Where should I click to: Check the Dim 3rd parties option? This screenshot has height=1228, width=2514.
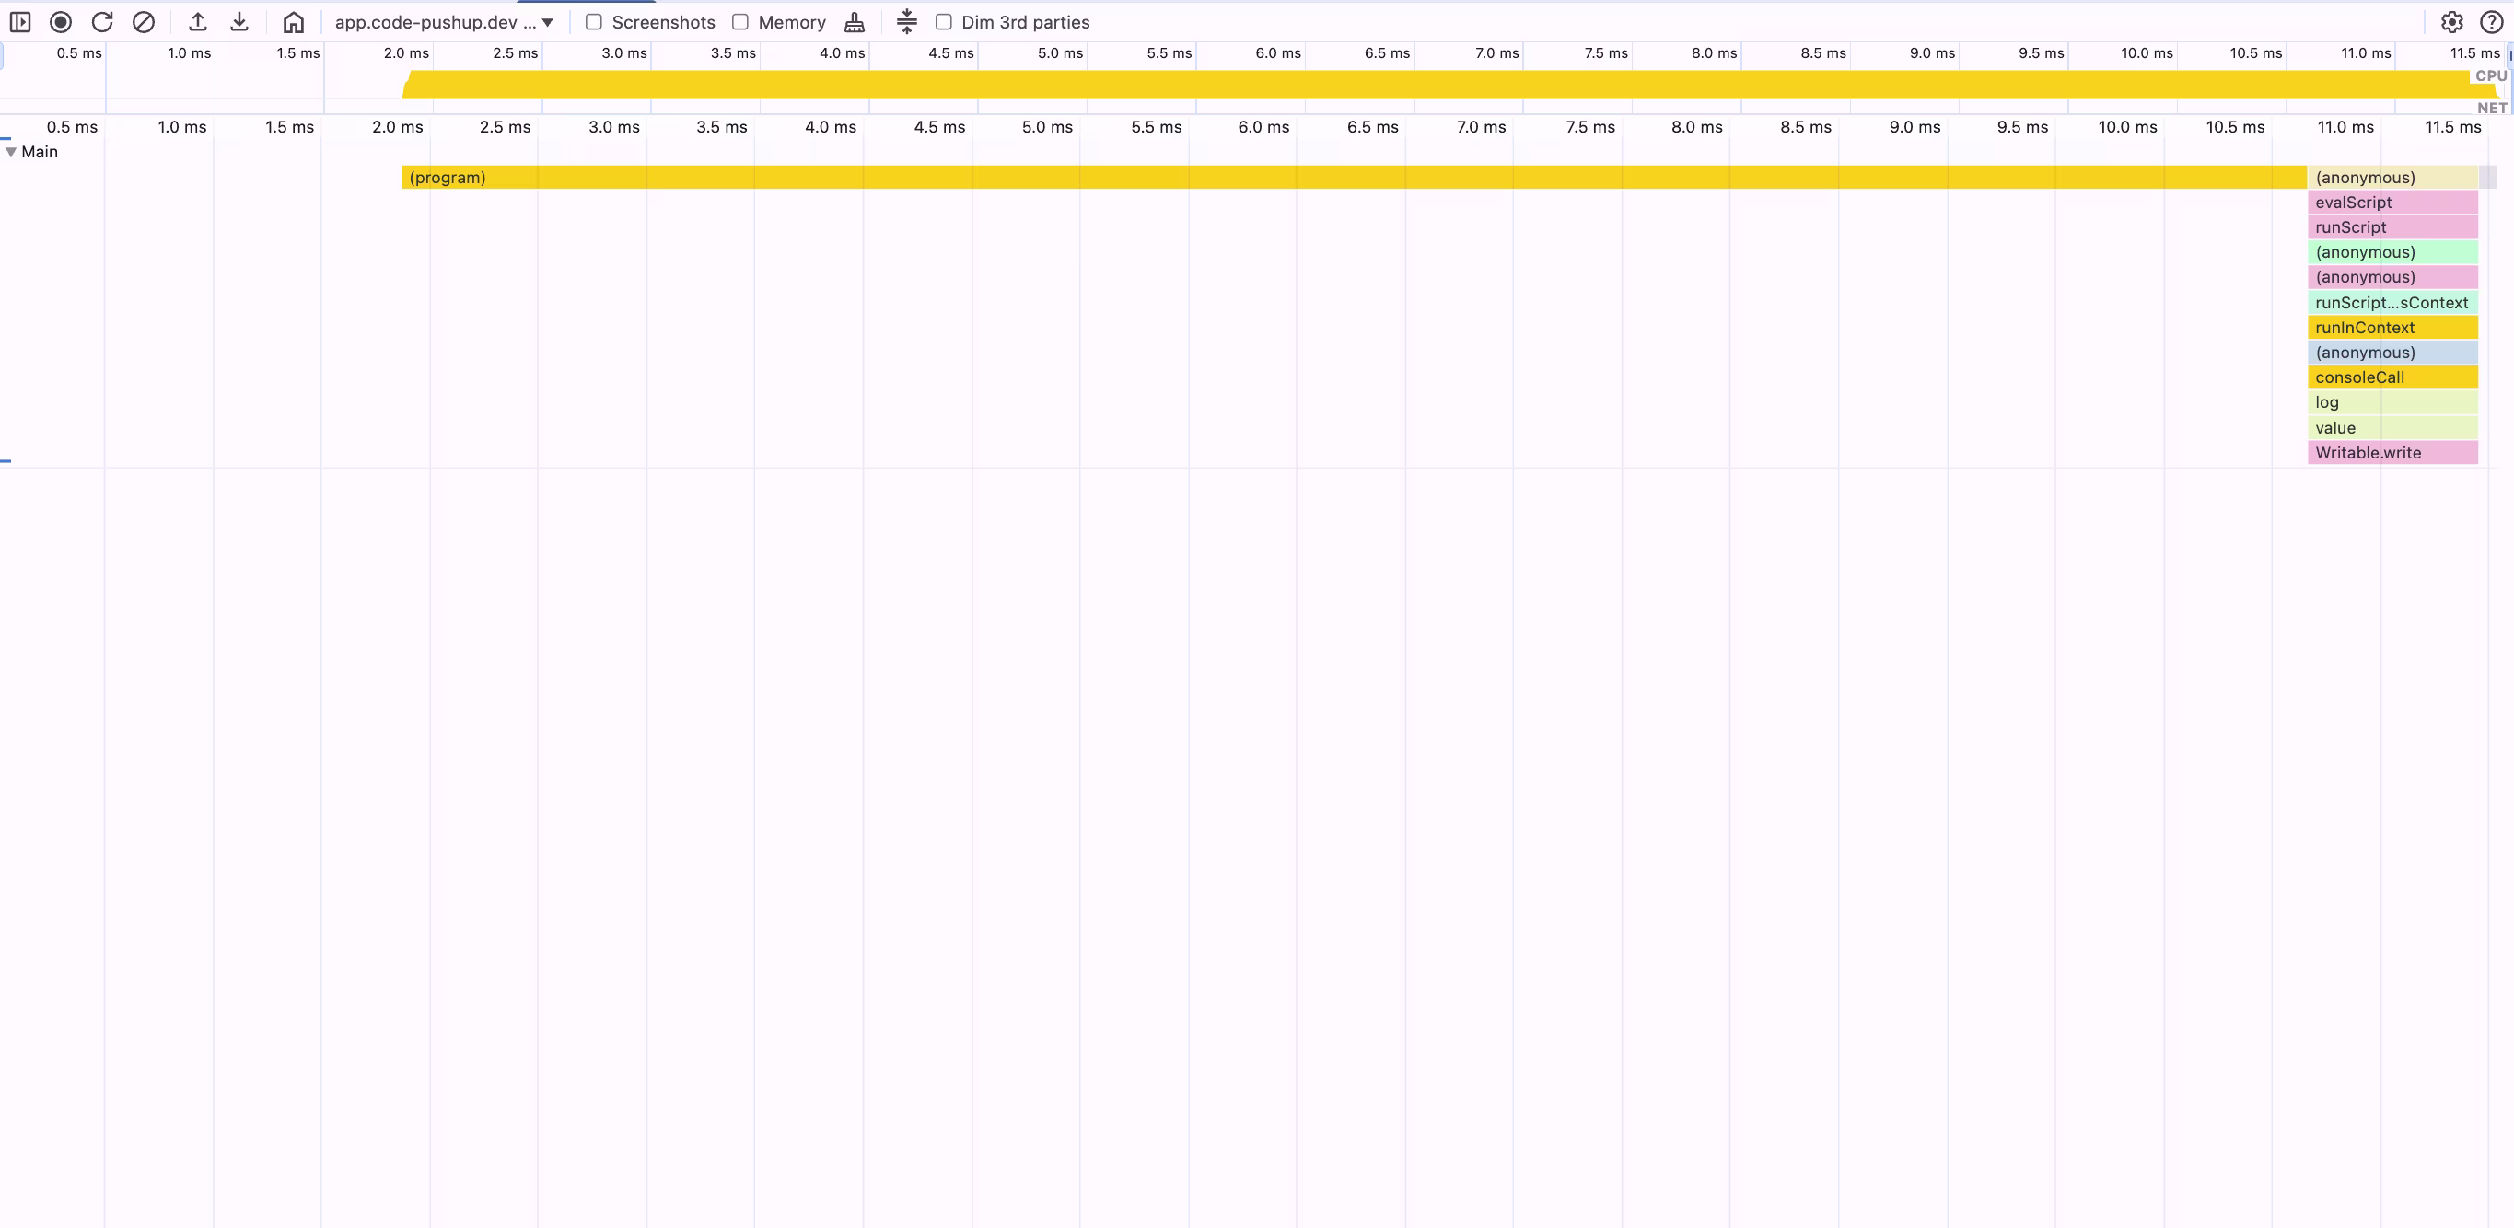click(x=944, y=21)
